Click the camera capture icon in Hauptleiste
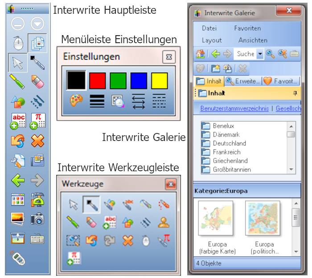Viewport: 312px width, 278px height. point(37,219)
